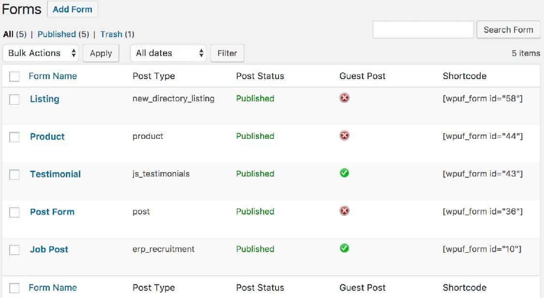Tick the Job Post row checkbox

15,250
